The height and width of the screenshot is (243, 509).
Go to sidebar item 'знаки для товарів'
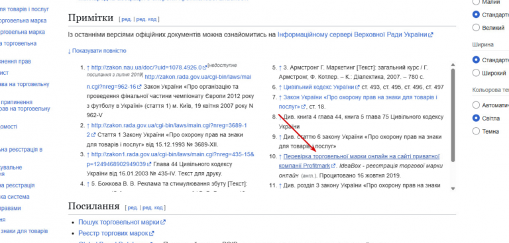coord(24,231)
